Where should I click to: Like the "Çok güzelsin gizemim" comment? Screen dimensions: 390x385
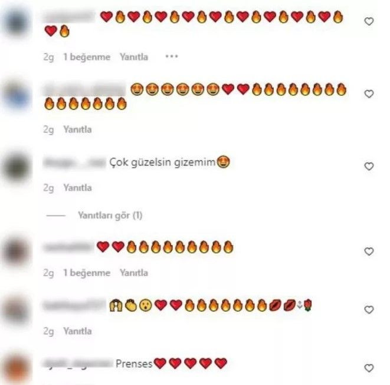tap(369, 167)
